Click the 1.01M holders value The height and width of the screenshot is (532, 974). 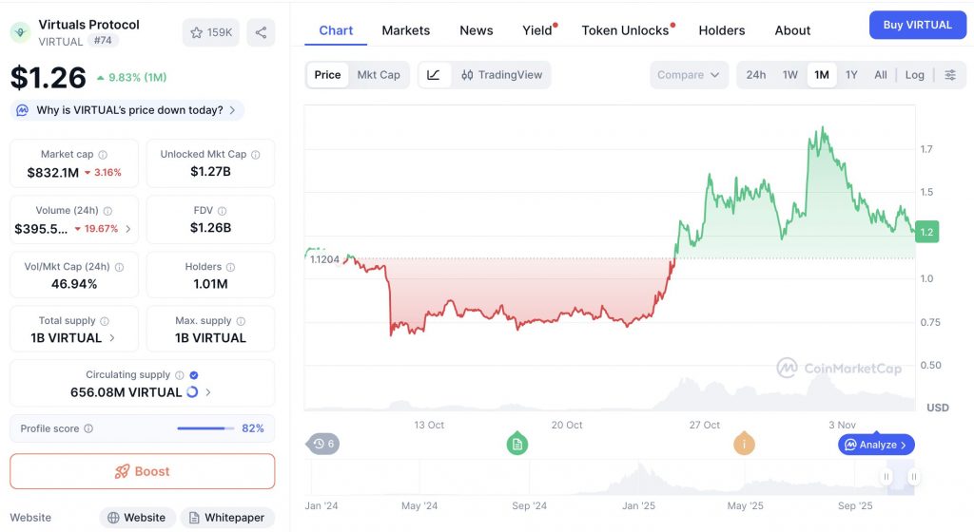pos(210,284)
